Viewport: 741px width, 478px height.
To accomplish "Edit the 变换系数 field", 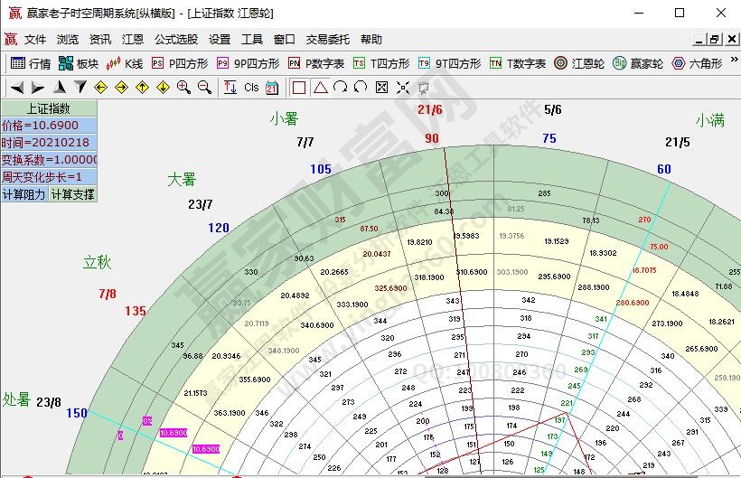I will (49, 160).
